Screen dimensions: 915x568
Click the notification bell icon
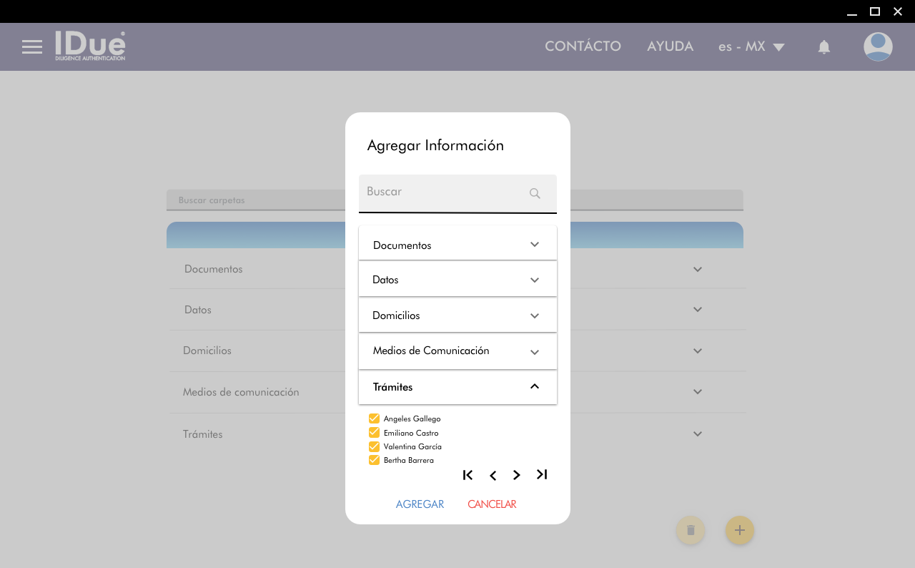(x=823, y=47)
